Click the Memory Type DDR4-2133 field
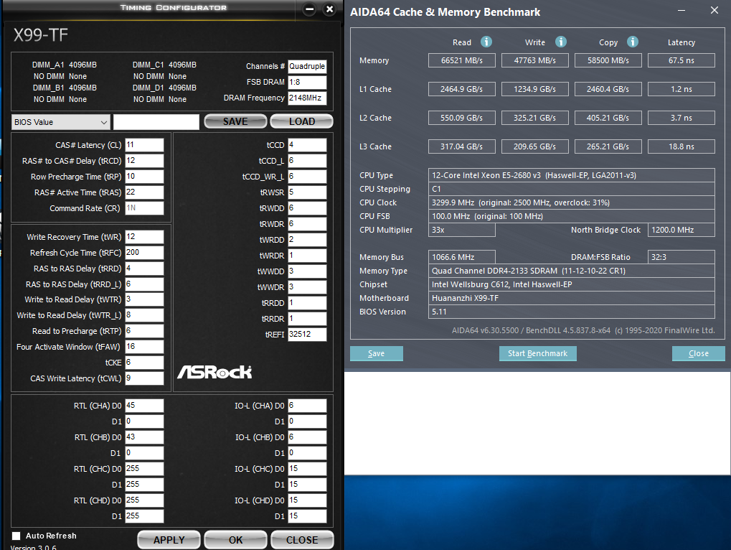Screen dimensions: 731x550 (572, 271)
